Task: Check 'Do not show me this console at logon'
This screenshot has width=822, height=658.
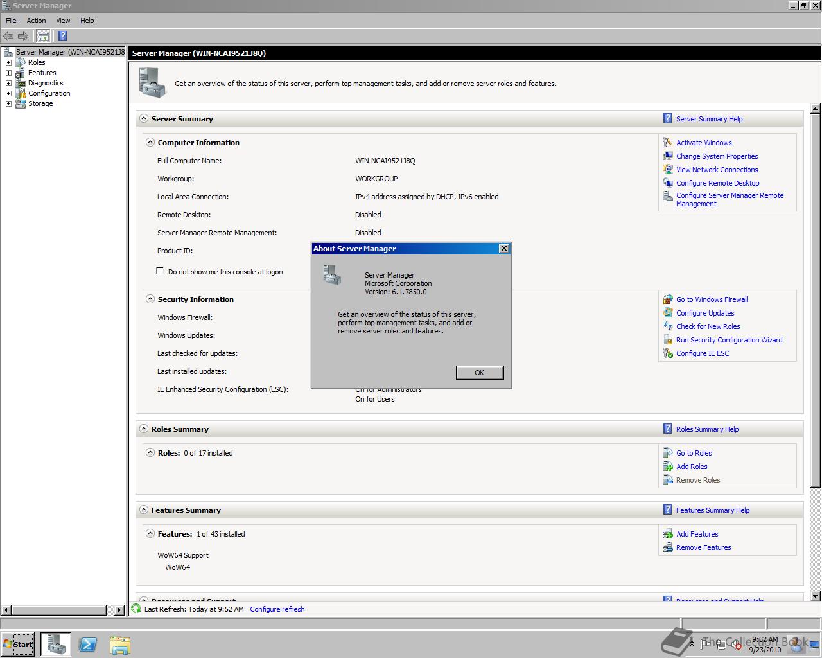Action: (160, 271)
